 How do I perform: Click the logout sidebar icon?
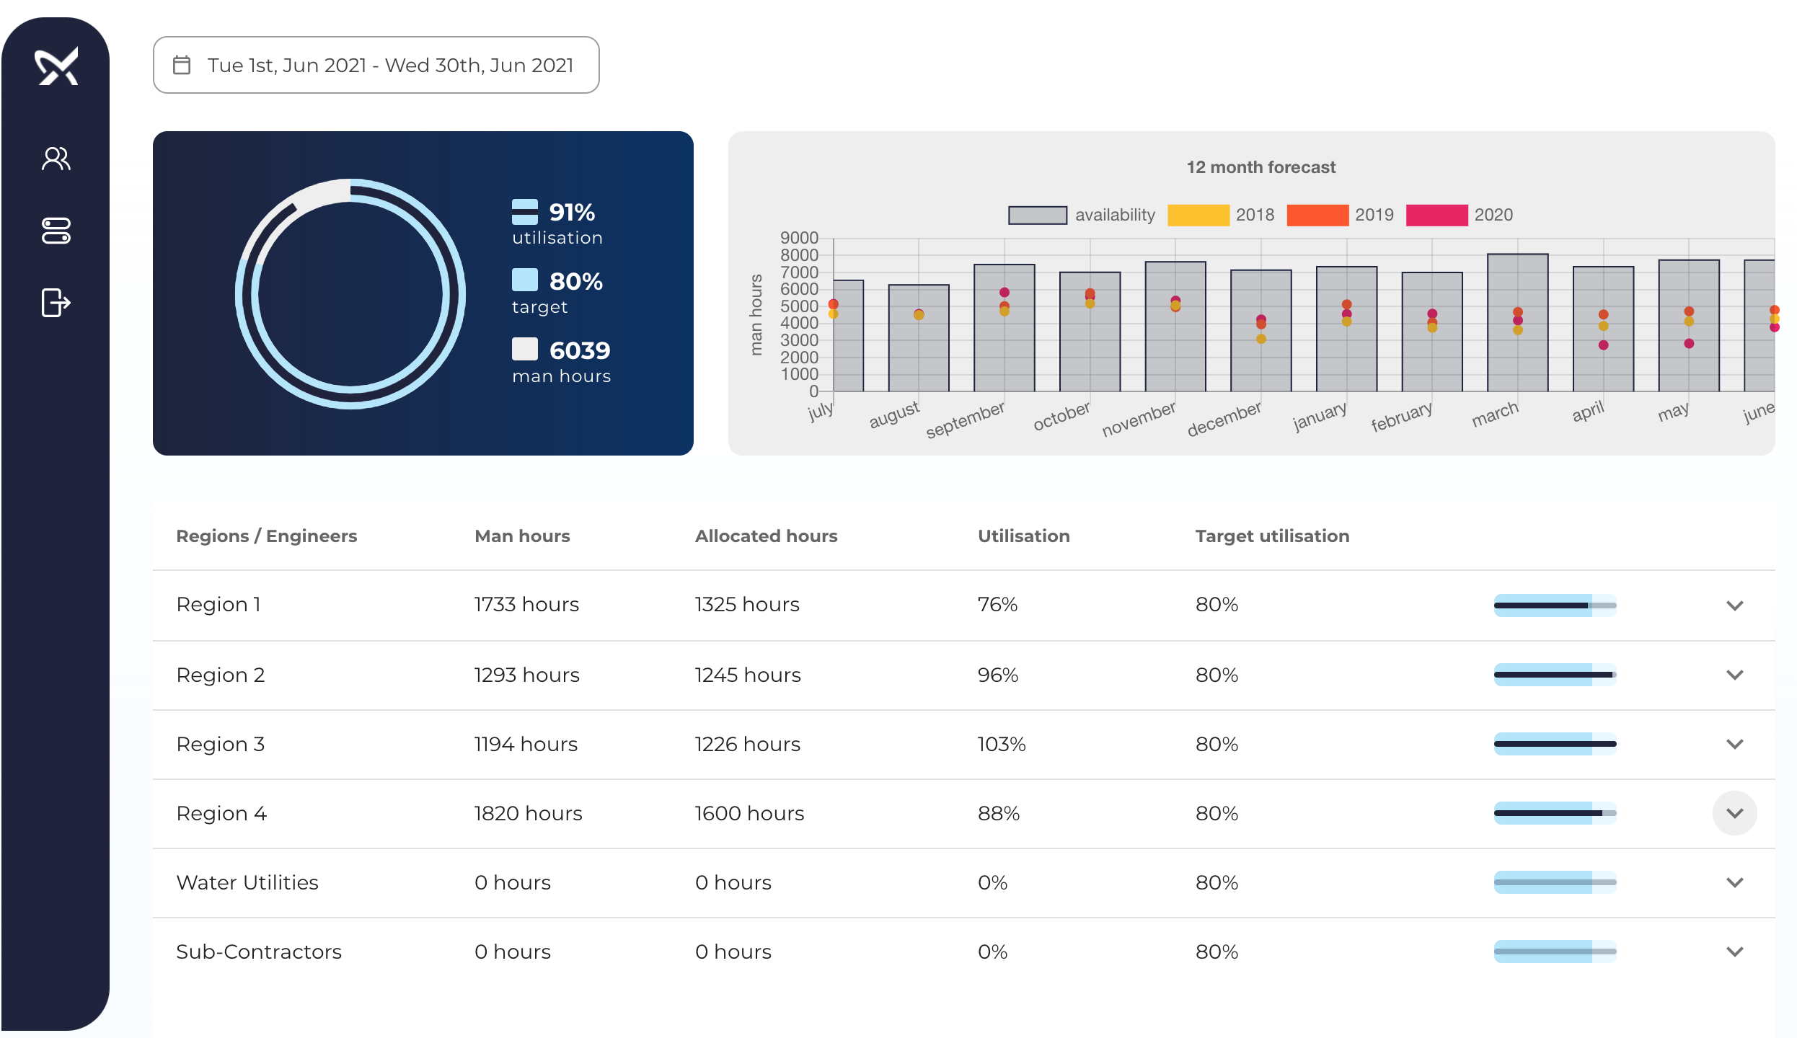point(56,303)
